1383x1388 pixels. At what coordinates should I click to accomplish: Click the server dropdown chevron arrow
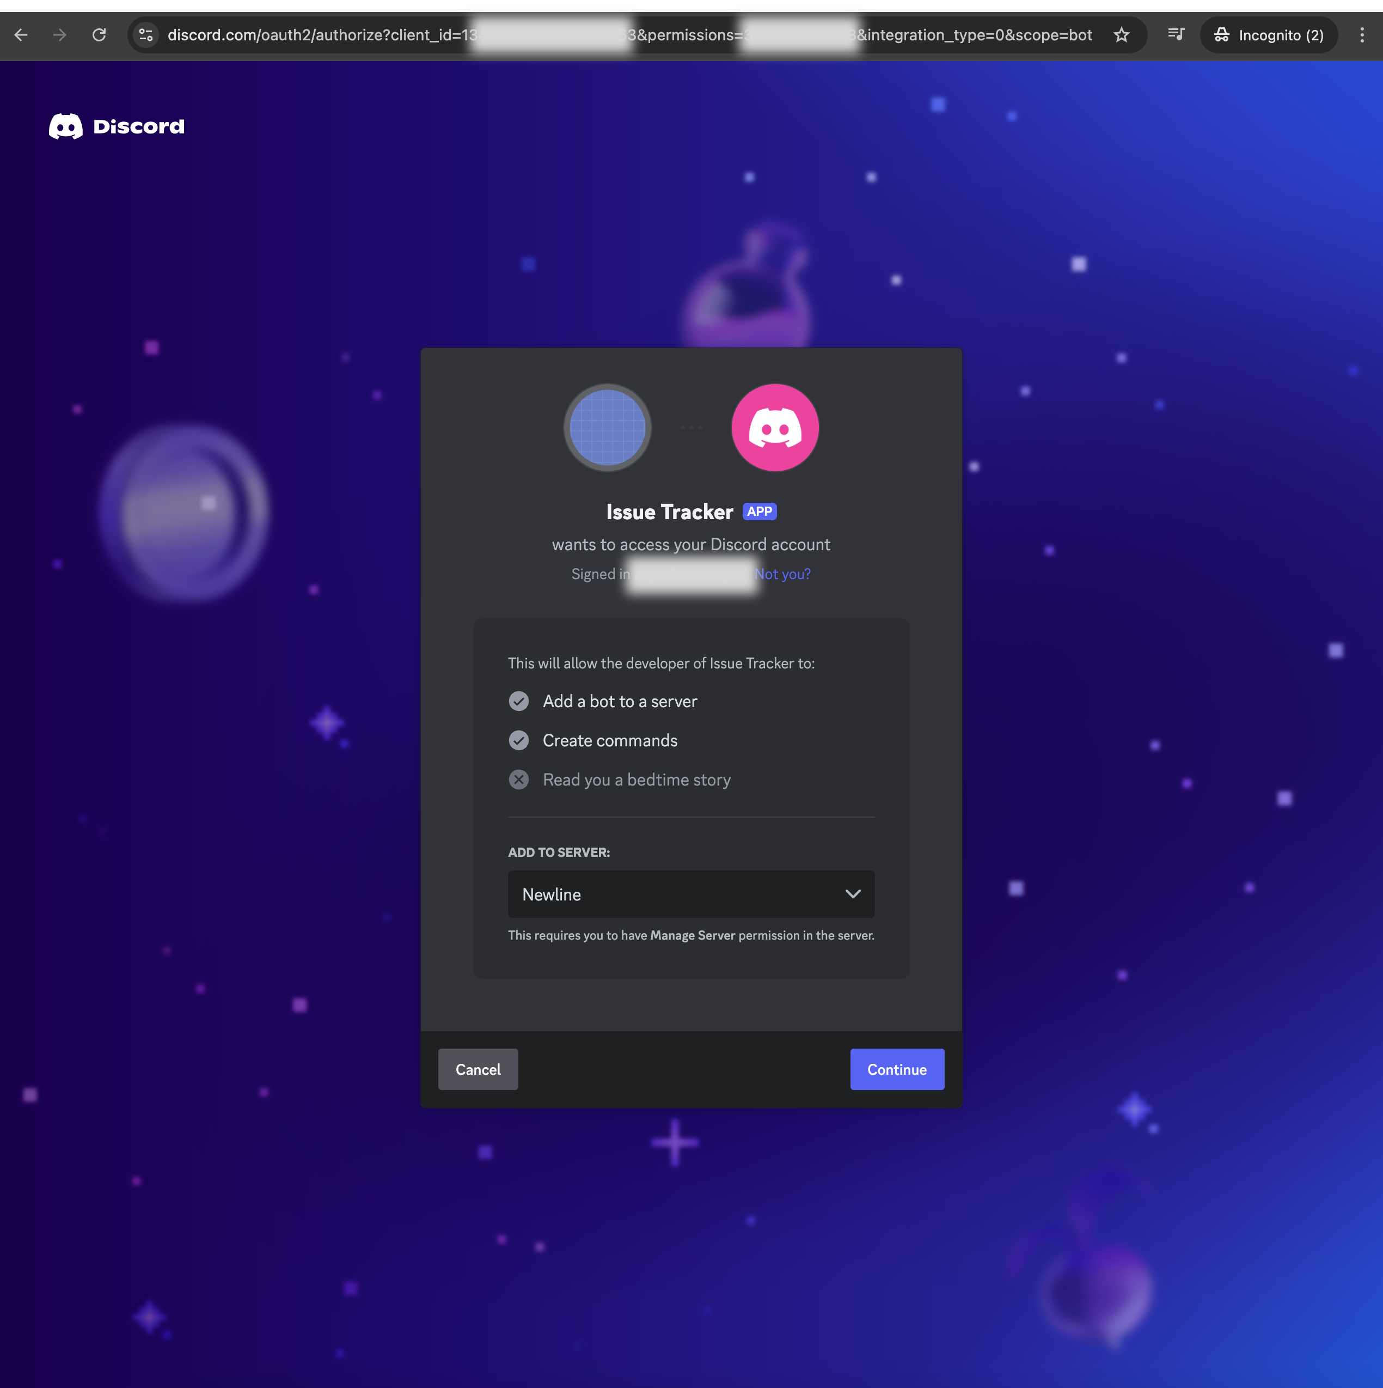[x=852, y=894]
